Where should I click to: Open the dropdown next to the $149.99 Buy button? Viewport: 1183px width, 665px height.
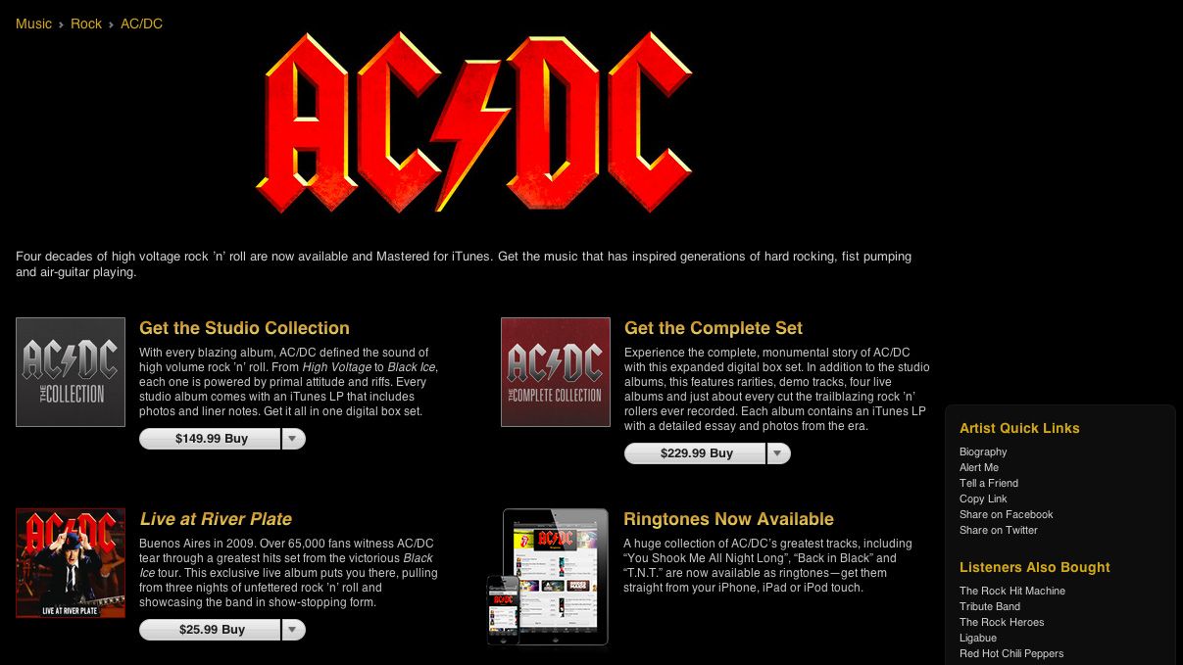pos(293,439)
